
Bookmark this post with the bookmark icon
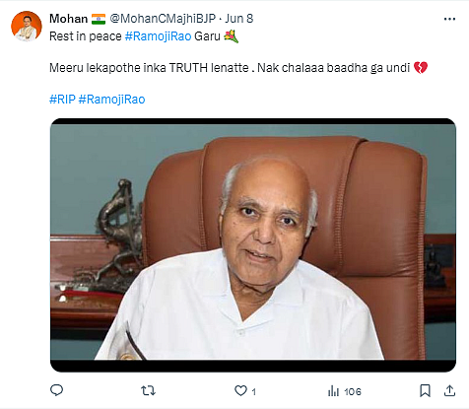pos(425,390)
